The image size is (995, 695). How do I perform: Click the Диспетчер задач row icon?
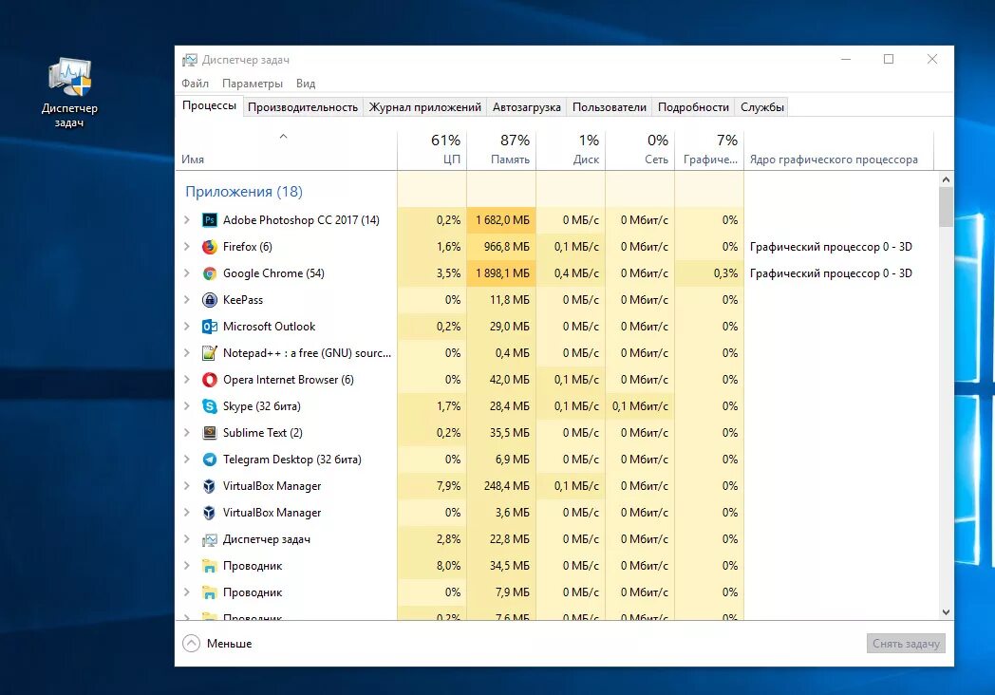210,539
